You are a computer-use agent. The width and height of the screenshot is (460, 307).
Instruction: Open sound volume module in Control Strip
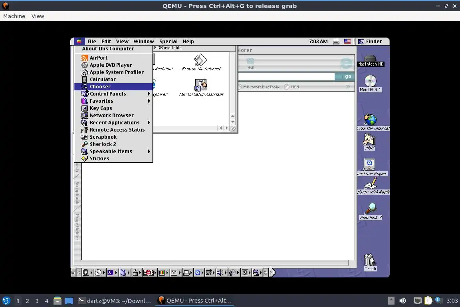(221, 273)
